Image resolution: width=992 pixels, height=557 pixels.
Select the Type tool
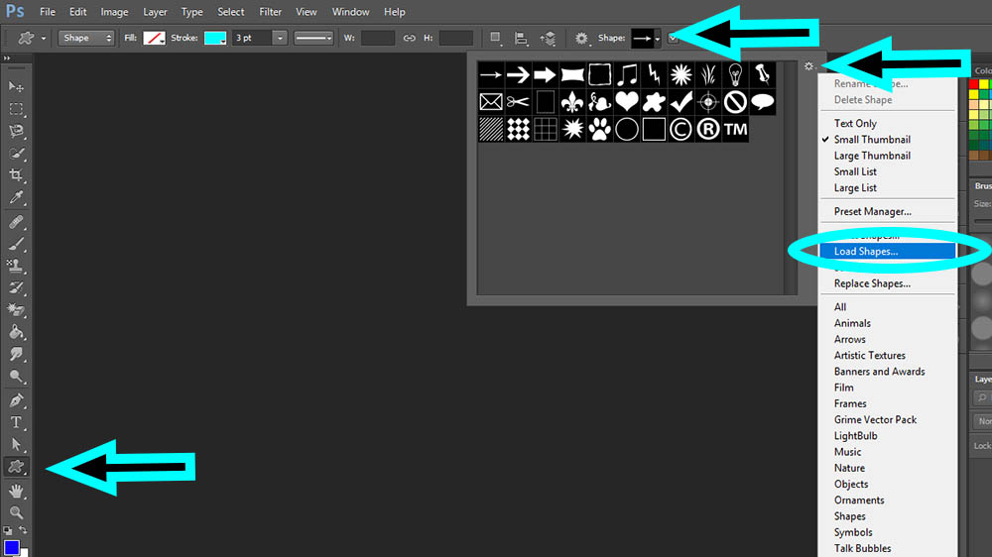pos(16,422)
